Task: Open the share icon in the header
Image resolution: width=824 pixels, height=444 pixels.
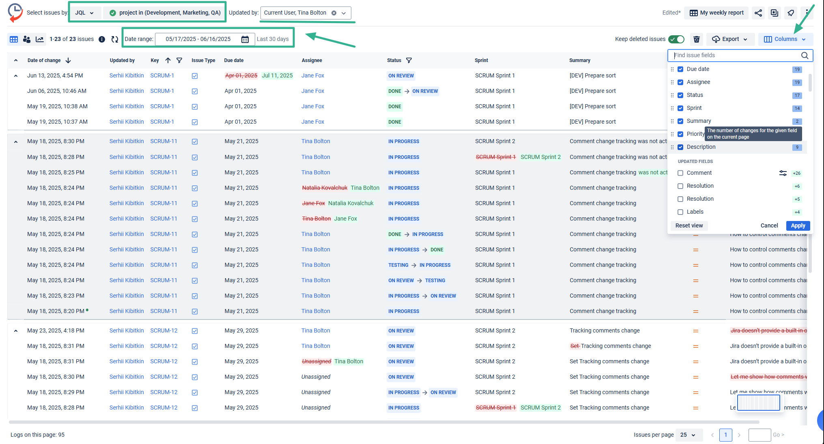Action: coord(758,13)
